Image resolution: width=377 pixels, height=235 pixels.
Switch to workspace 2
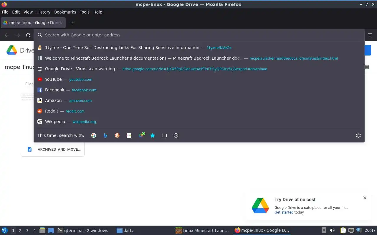[20, 231]
